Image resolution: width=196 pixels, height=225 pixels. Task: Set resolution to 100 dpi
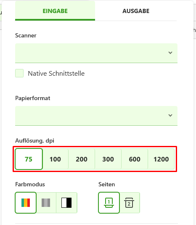55,159
